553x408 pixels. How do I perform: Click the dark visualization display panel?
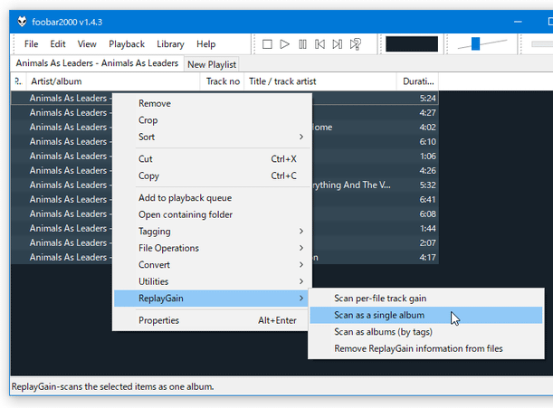click(412, 44)
